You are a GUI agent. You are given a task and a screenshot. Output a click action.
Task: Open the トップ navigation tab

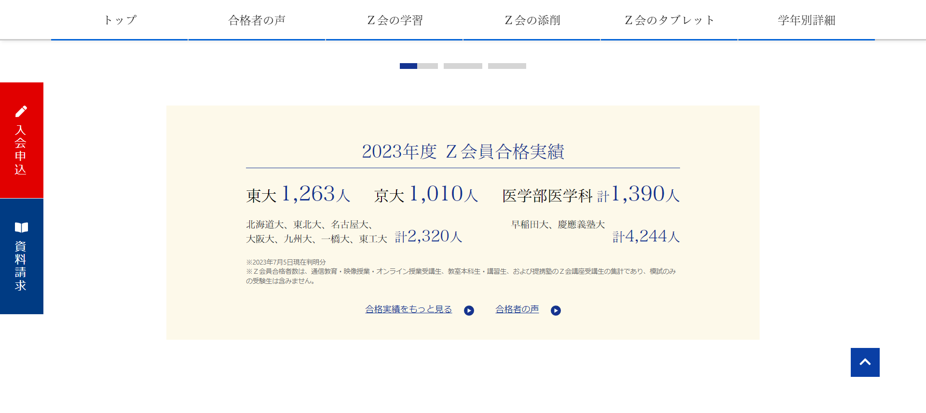120,20
